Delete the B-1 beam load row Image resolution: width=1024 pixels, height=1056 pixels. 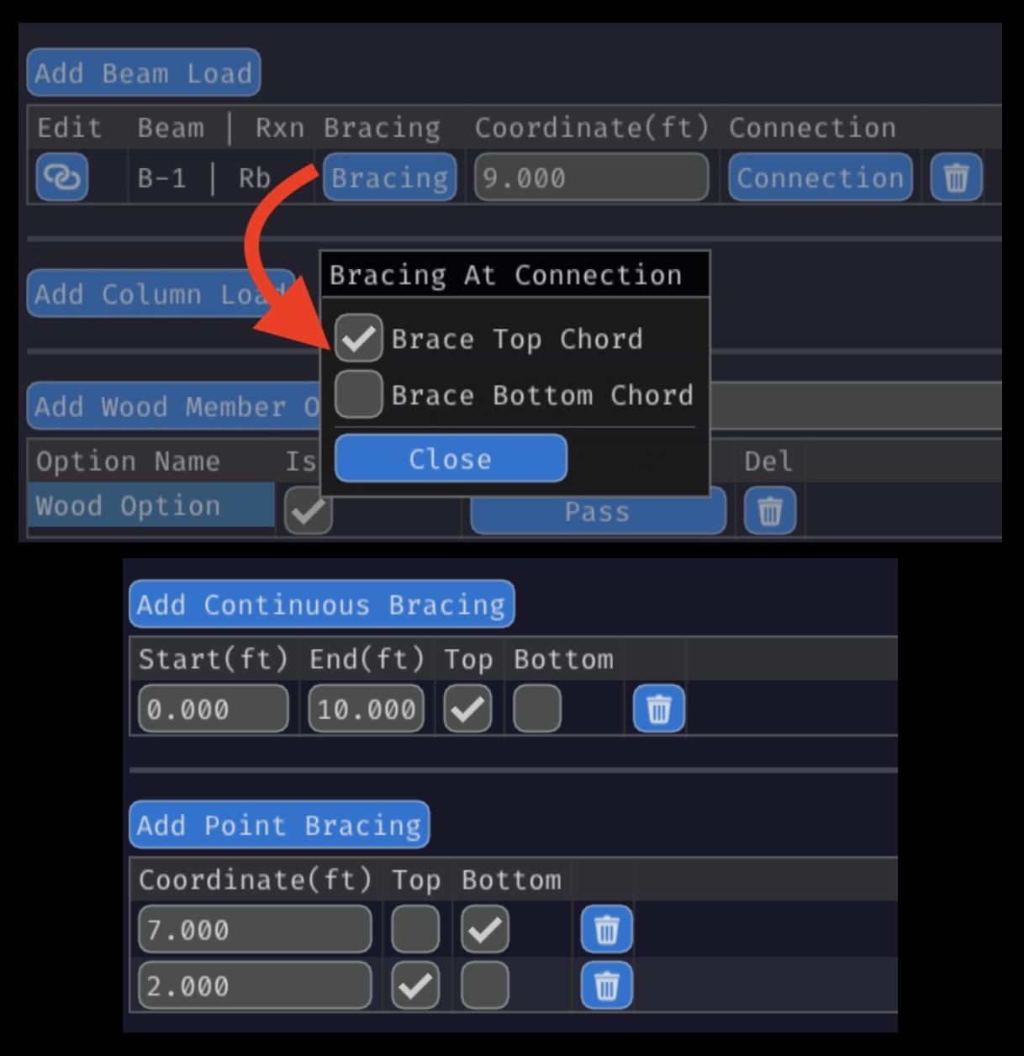(x=956, y=177)
